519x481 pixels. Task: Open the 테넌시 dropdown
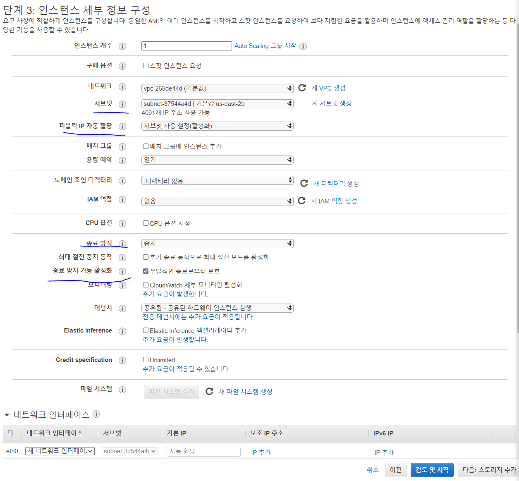point(218,308)
